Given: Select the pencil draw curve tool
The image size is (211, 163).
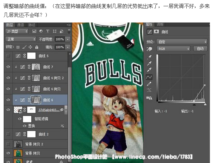Looking at the screenshot, I should pyautogui.click(x=149, y=84).
